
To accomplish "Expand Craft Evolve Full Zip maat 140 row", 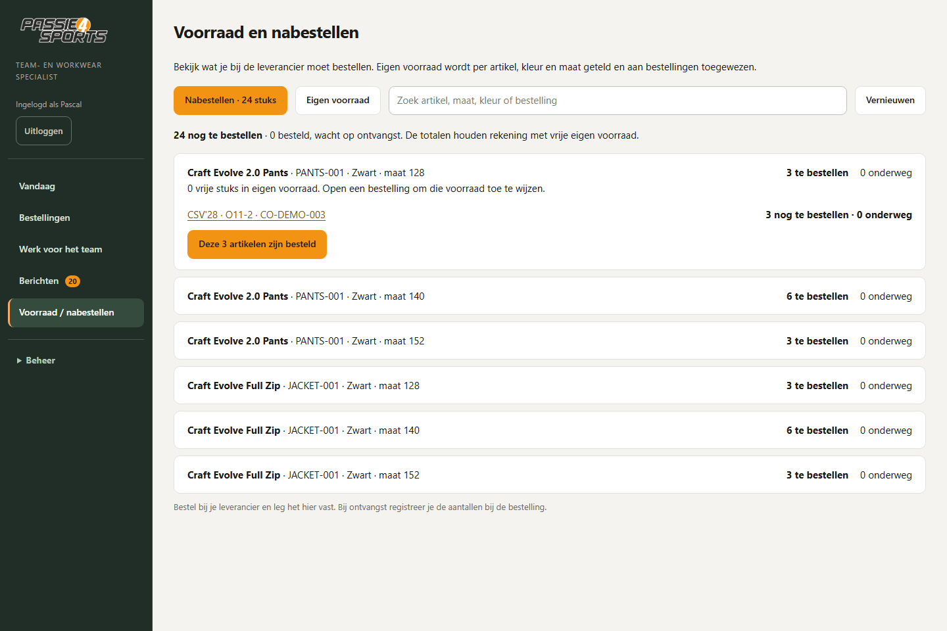I will point(549,430).
